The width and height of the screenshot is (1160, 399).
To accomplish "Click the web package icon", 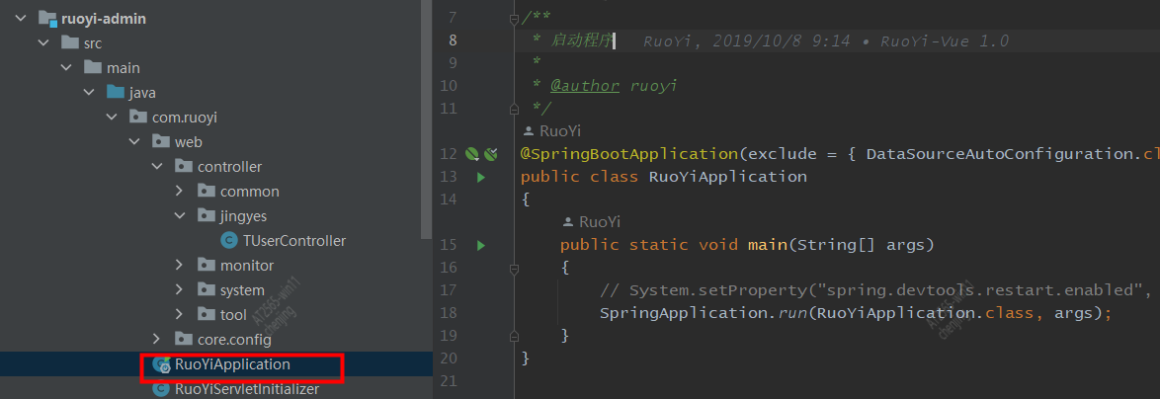I will click(x=160, y=142).
